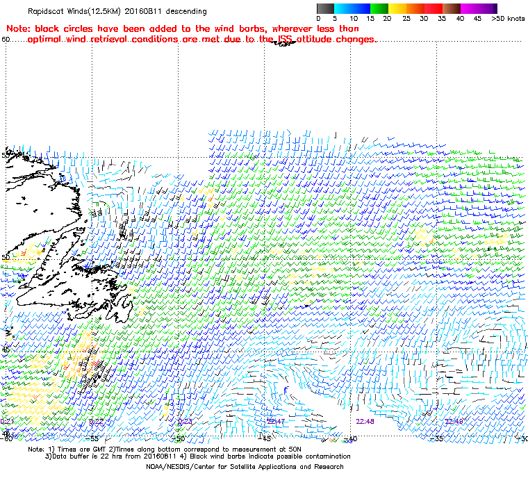
Task: Click the gray 0-5 knots legend swatch
Action: [x=325, y=8]
